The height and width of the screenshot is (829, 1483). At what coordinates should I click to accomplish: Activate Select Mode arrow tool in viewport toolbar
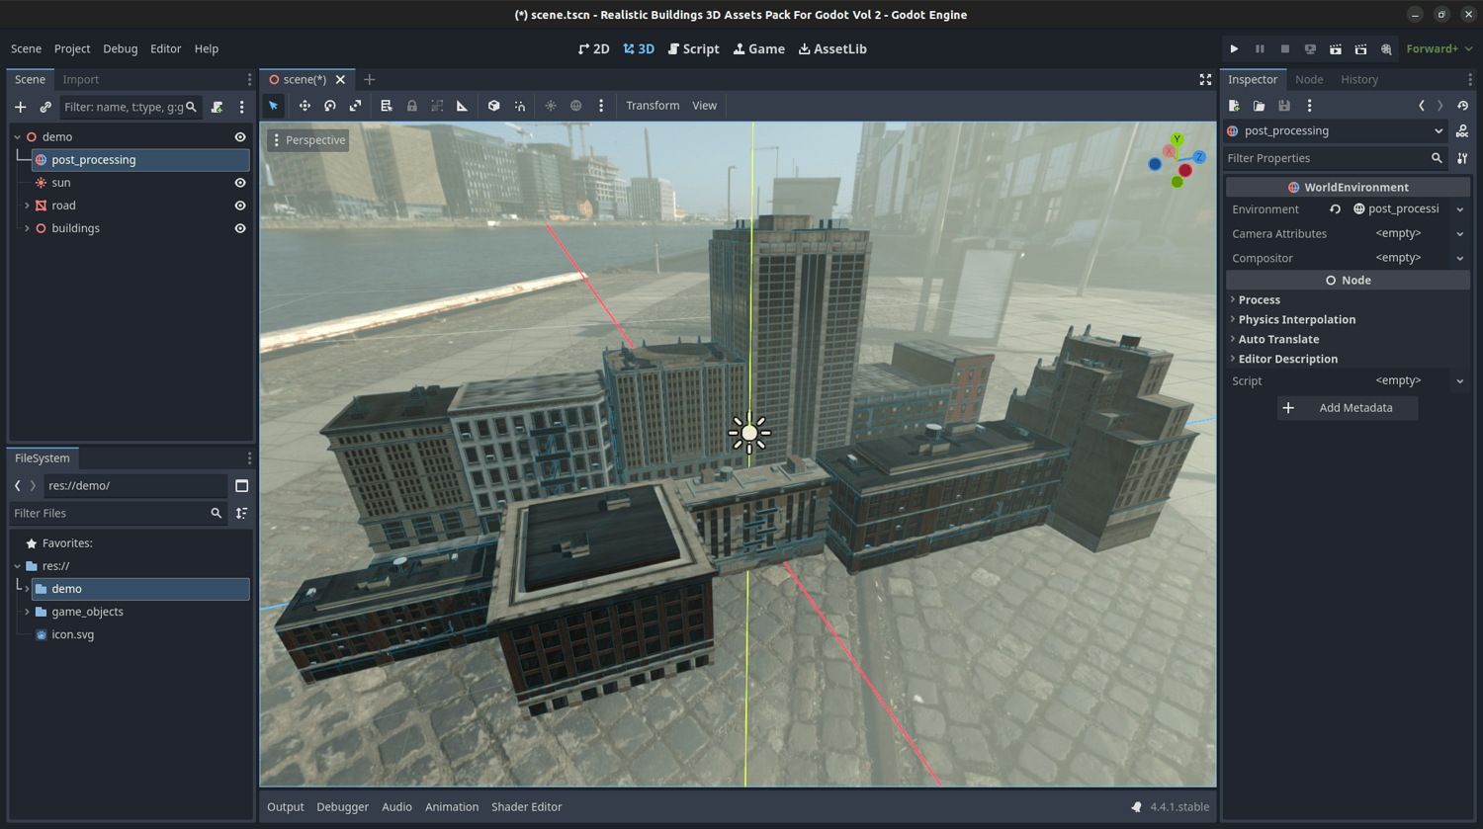coord(274,106)
